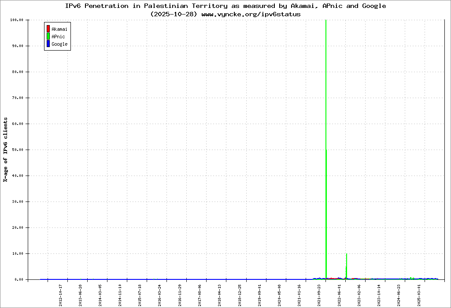Select the APnic legend label

point(58,37)
